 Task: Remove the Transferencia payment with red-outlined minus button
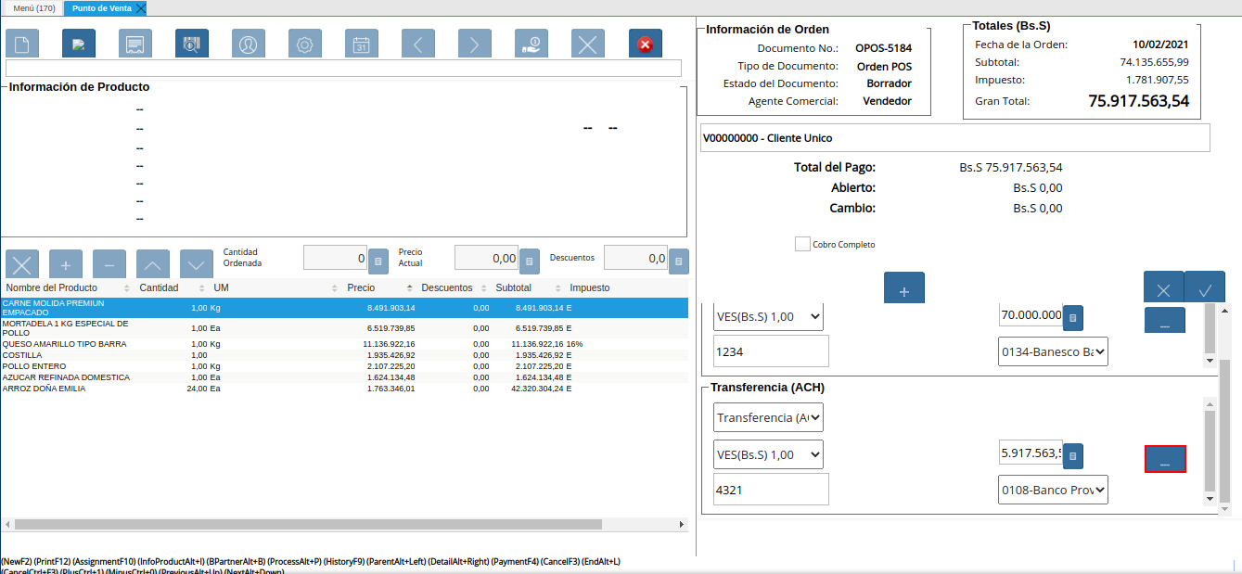[x=1165, y=459]
